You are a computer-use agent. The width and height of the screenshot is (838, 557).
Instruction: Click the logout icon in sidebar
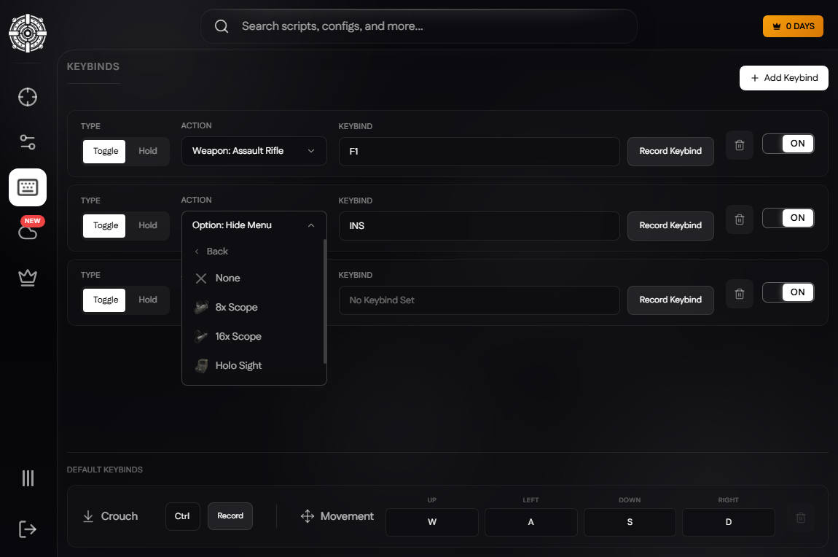[x=28, y=529]
